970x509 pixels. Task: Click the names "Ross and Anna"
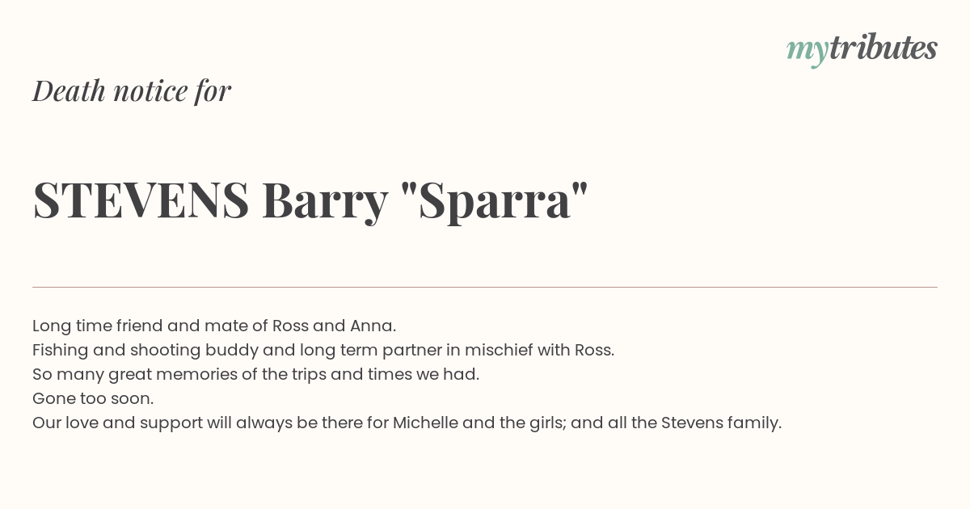tap(333, 326)
